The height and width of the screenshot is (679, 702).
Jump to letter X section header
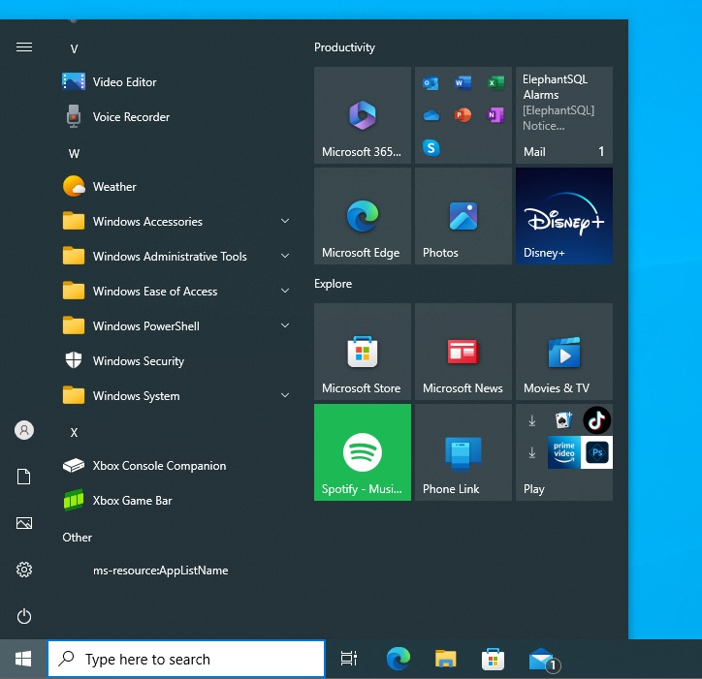tap(75, 433)
